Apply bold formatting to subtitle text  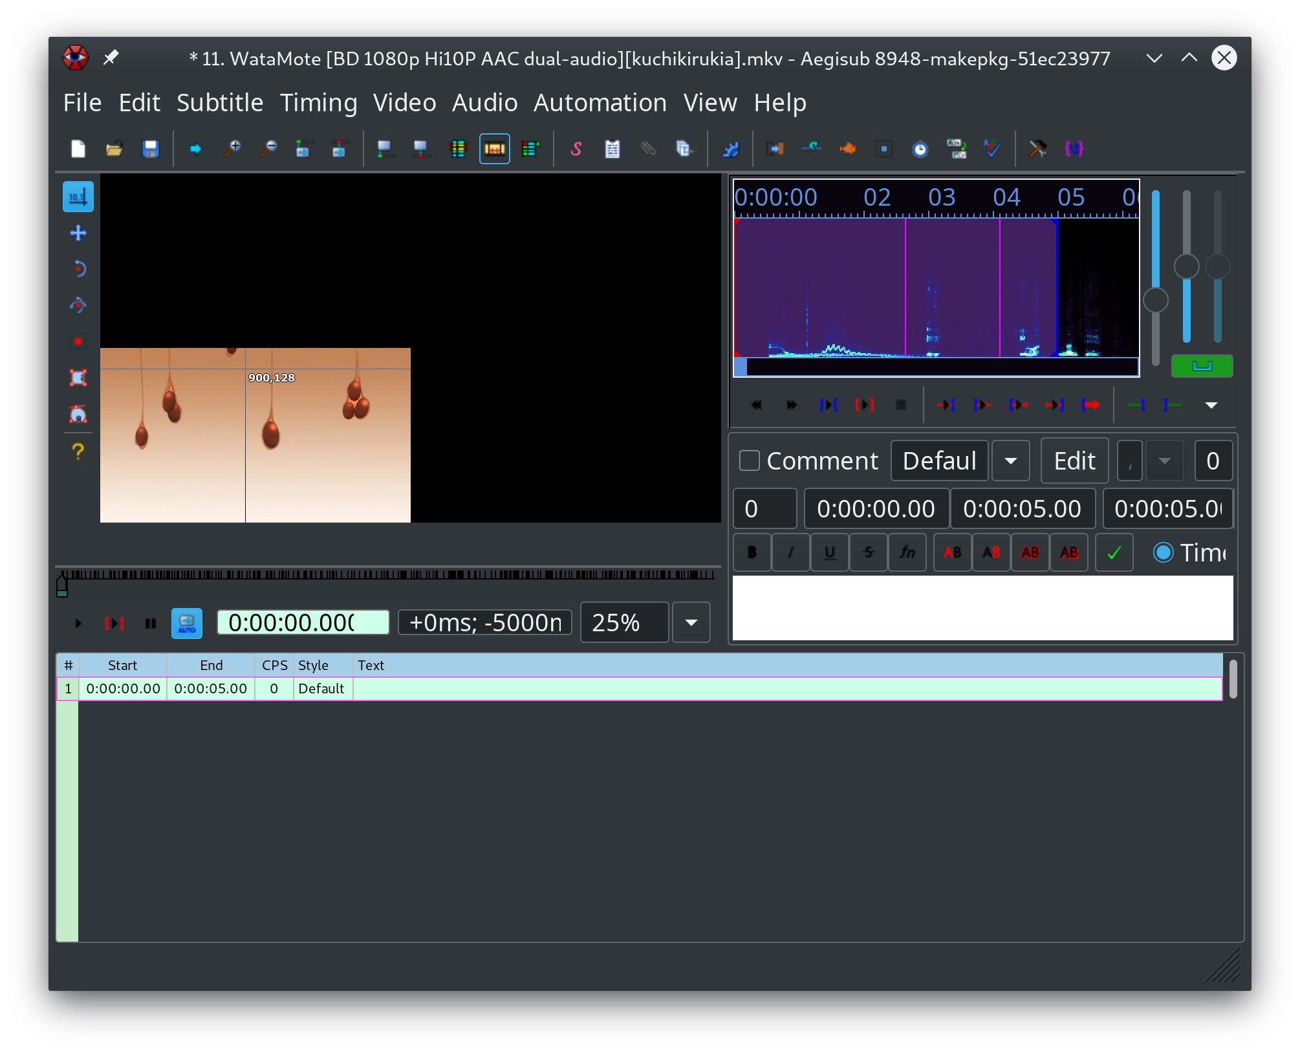coord(752,552)
